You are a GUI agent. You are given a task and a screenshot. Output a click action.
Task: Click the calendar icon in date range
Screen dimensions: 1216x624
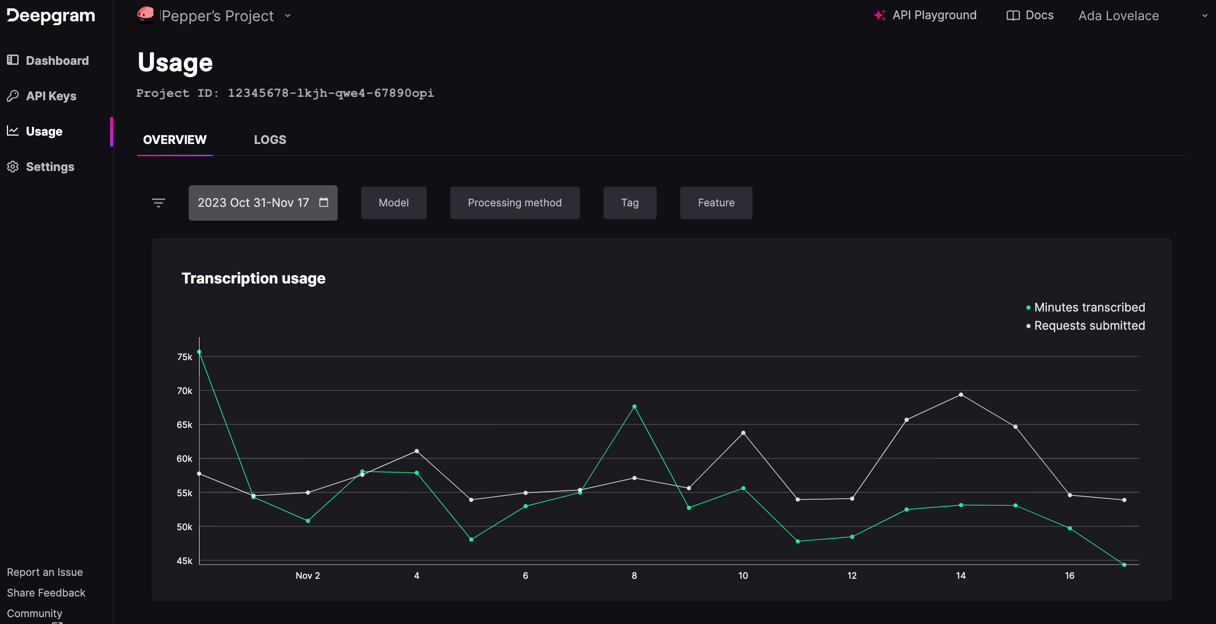pos(323,202)
